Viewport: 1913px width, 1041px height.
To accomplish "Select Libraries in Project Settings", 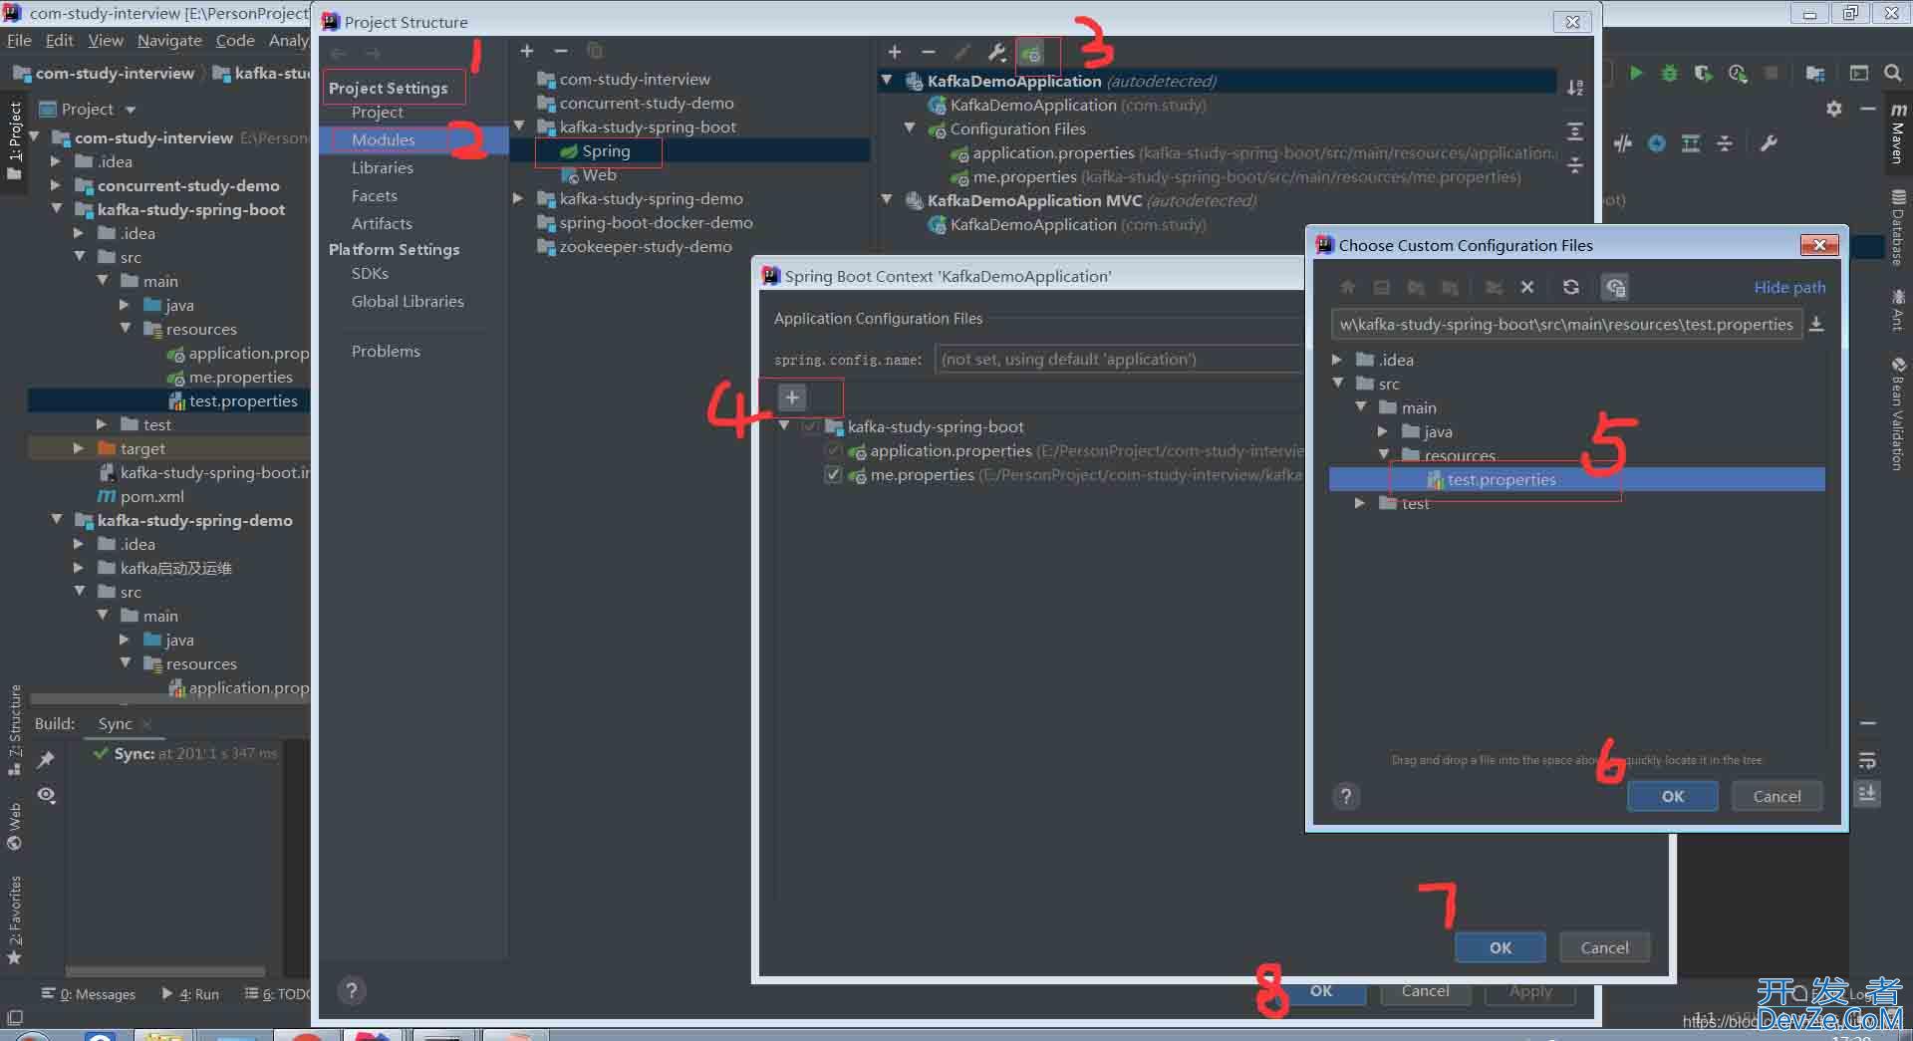I will (383, 167).
